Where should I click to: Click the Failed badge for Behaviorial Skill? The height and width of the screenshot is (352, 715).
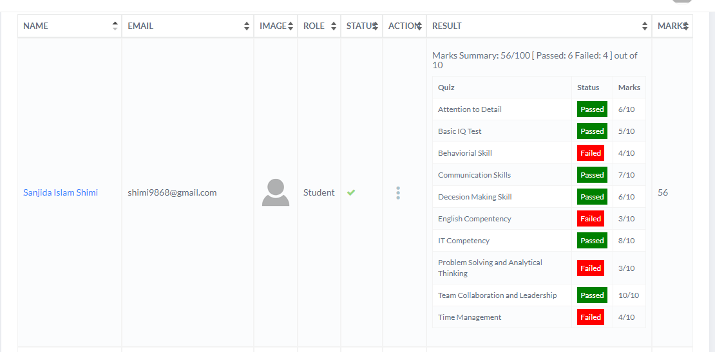591,153
